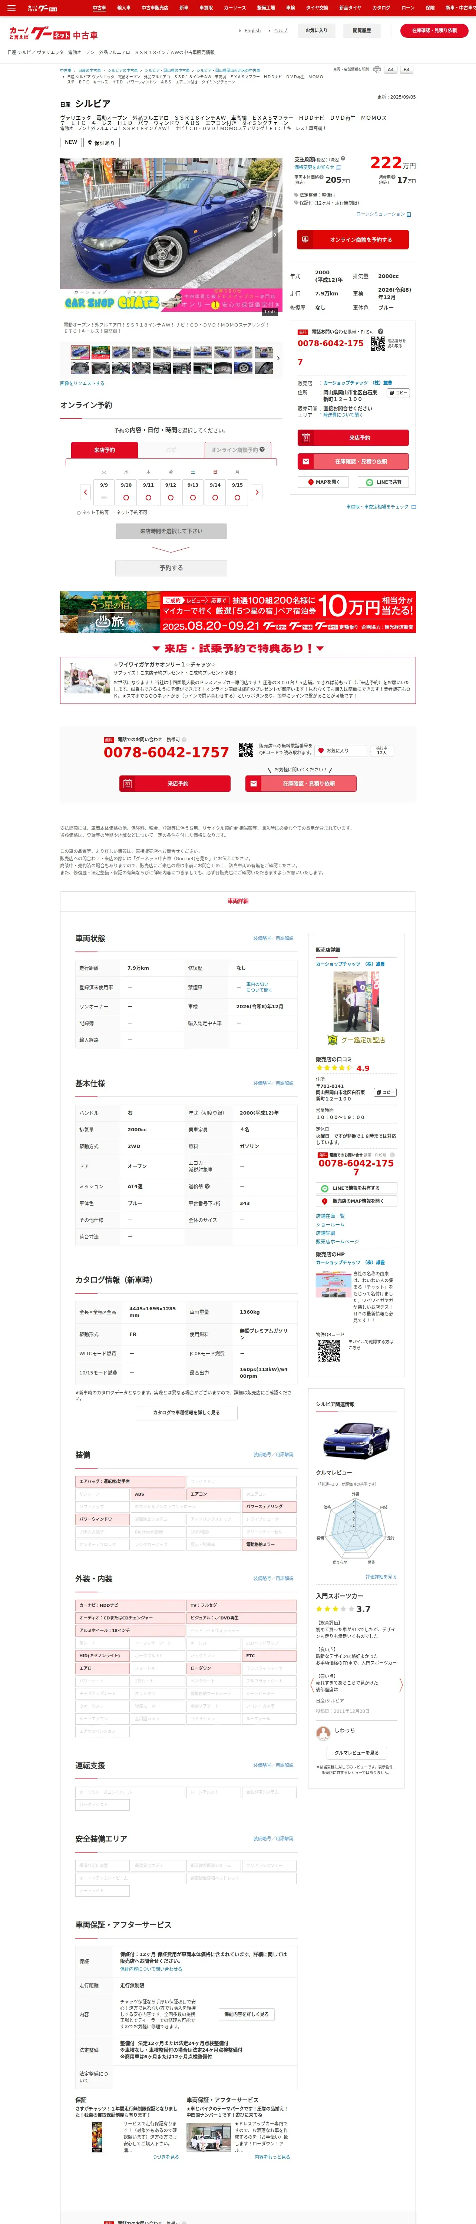Click help icon next to 過給器
The height and width of the screenshot is (2224, 476).
point(207,1186)
